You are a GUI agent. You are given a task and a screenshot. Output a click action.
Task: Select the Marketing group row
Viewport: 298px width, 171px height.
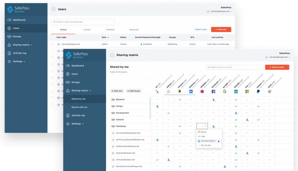pyautogui.click(x=121, y=126)
